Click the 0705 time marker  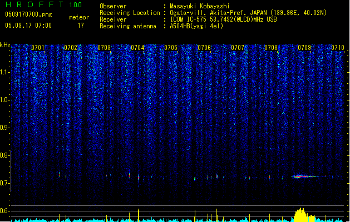171,48
